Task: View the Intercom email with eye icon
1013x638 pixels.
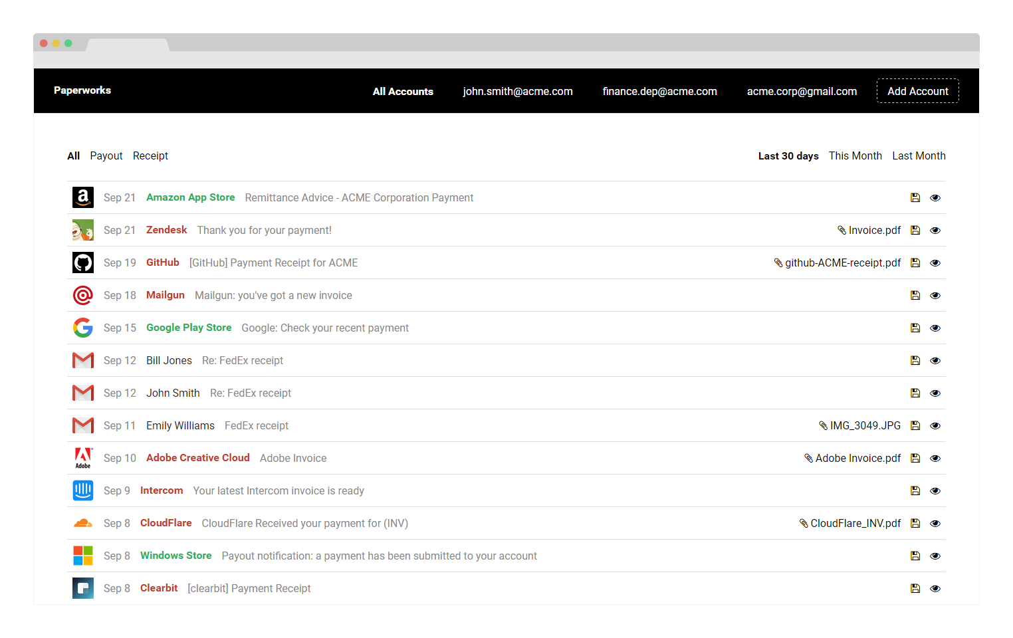Action: (935, 490)
